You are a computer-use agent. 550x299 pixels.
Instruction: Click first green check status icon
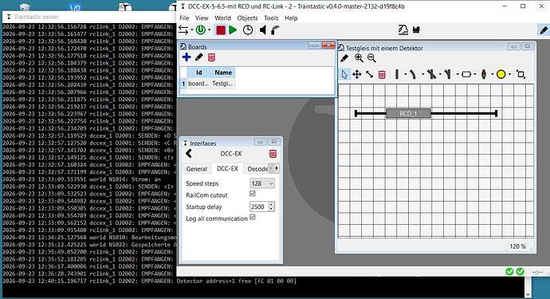pyautogui.click(x=509, y=271)
